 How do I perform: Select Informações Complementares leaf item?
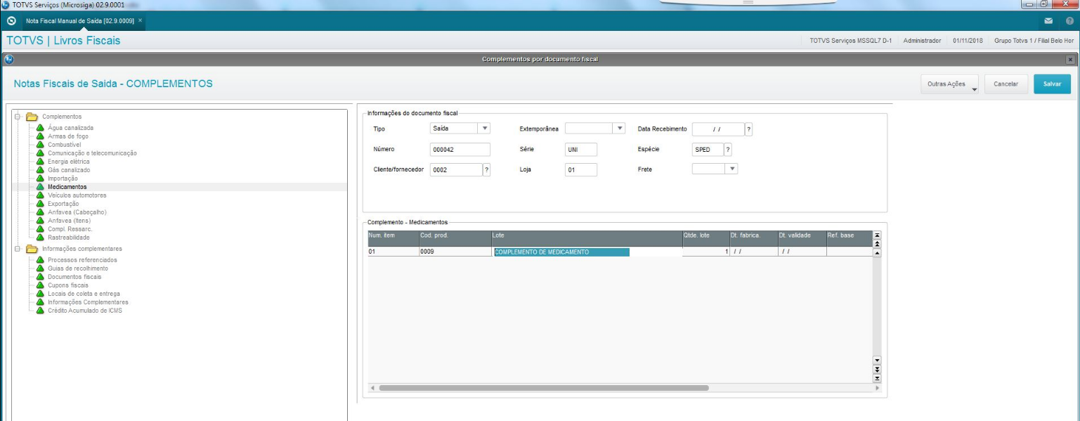[88, 302]
